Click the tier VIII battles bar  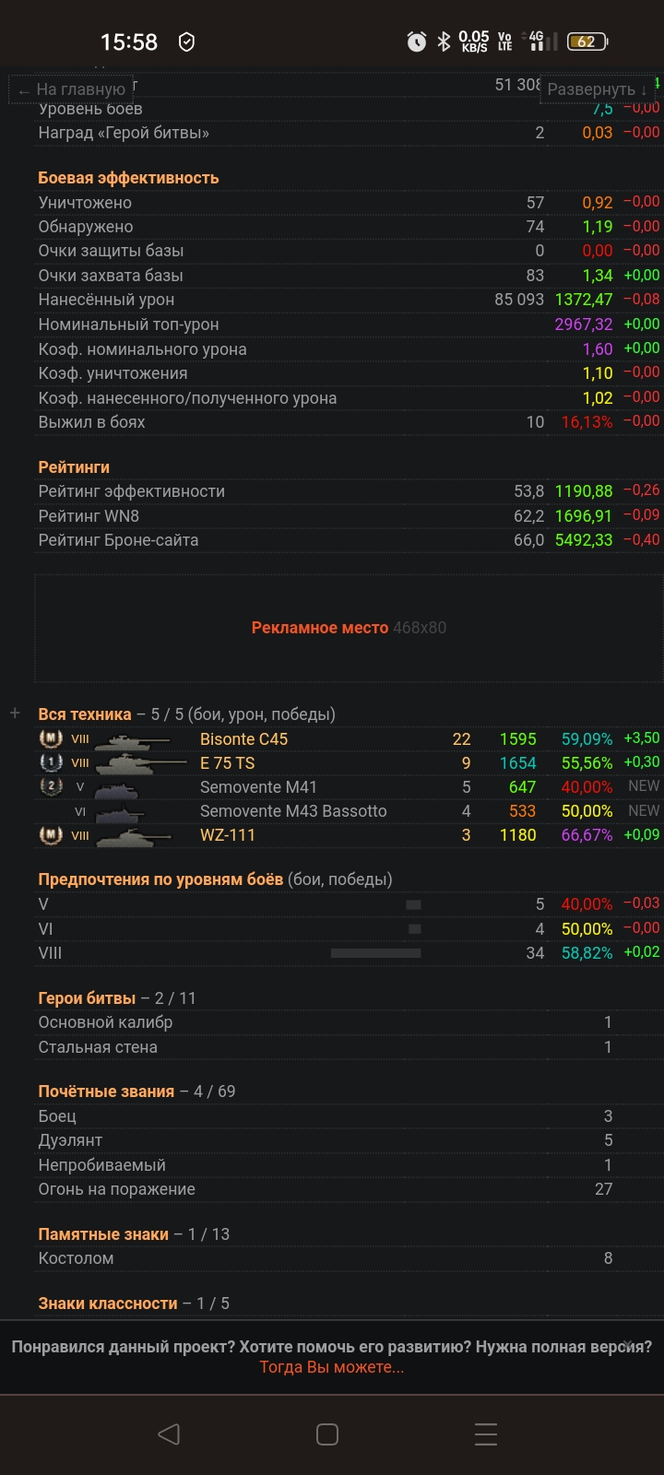point(375,953)
